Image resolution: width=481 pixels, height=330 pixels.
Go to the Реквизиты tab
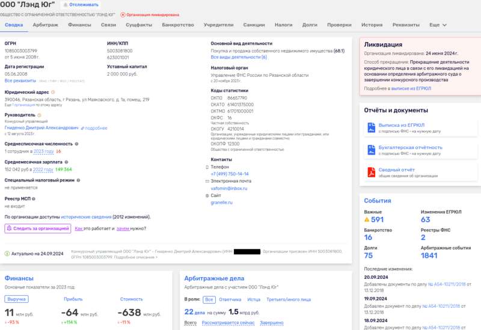(406, 25)
